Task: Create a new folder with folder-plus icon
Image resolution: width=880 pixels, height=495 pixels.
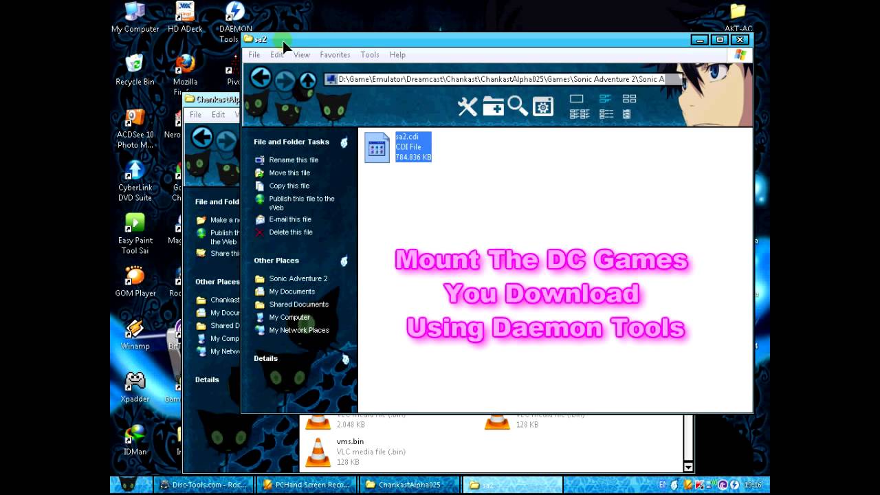Action: click(493, 107)
